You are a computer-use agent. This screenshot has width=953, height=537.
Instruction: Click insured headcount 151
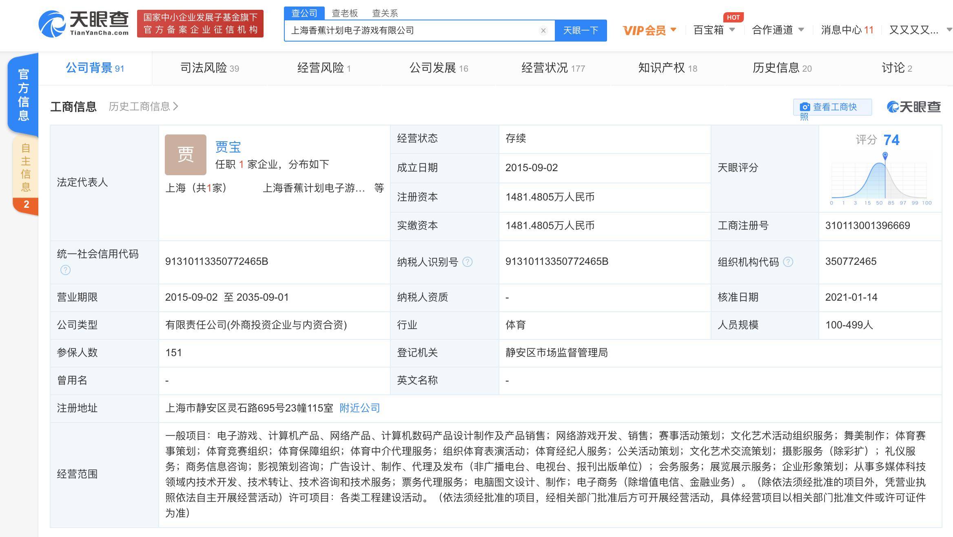tap(173, 353)
